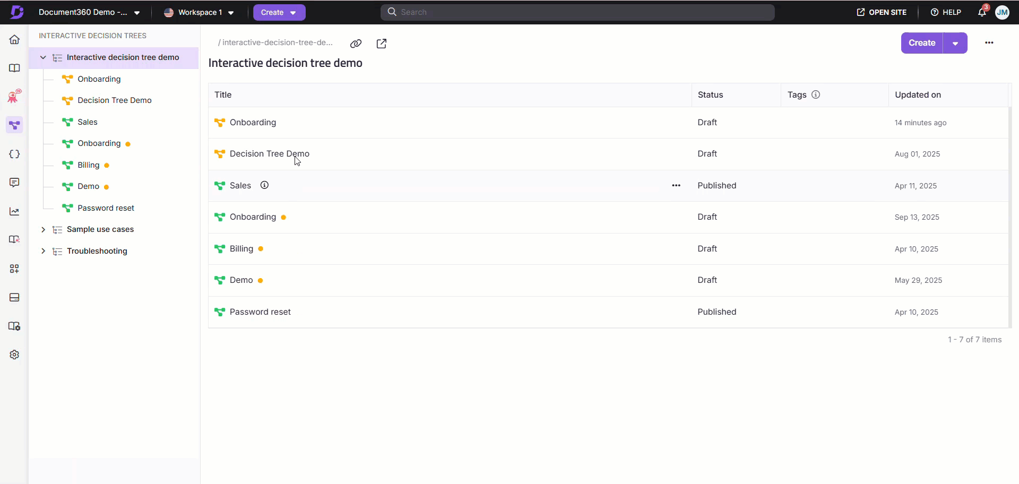Open the Analytics chart icon
Image resolution: width=1019 pixels, height=484 pixels.
[x=14, y=212]
